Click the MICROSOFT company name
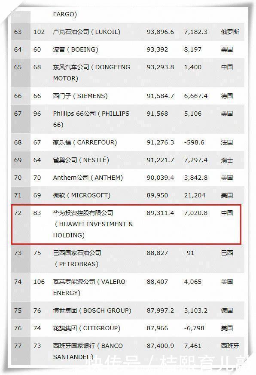 point(82,195)
